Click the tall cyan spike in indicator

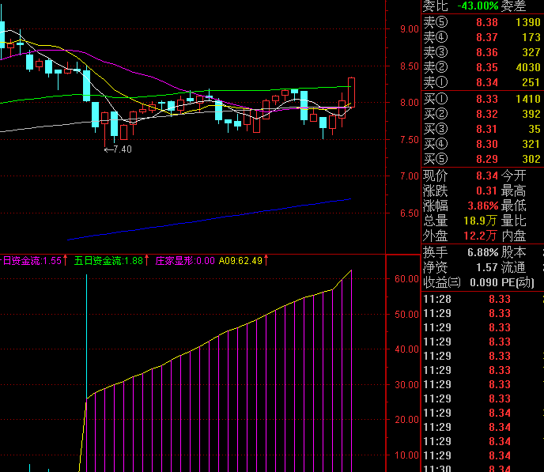coord(86,336)
